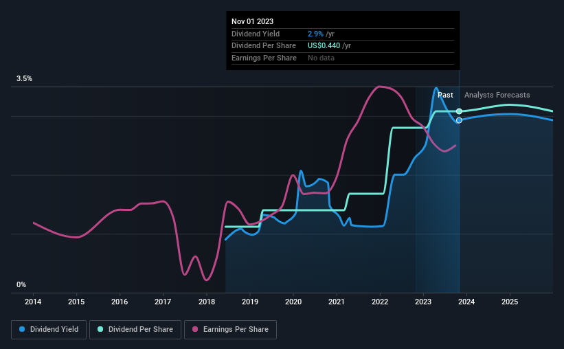The height and width of the screenshot is (349, 564).
Task: Click the 'Dividend Yield' tooltip row label
Action: tap(256, 34)
